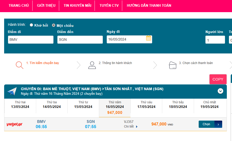Collapse the departure flight panel chevron

pyautogui.click(x=220, y=91)
